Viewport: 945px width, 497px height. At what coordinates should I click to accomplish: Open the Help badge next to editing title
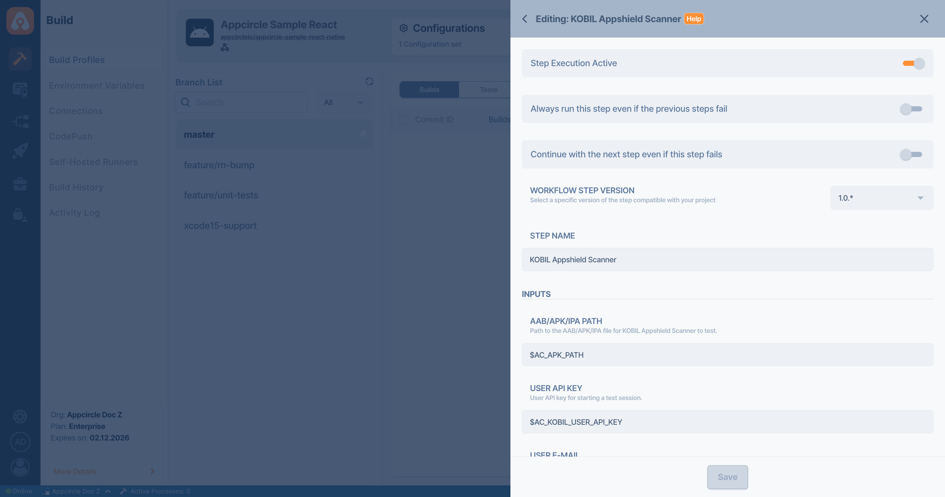point(694,18)
